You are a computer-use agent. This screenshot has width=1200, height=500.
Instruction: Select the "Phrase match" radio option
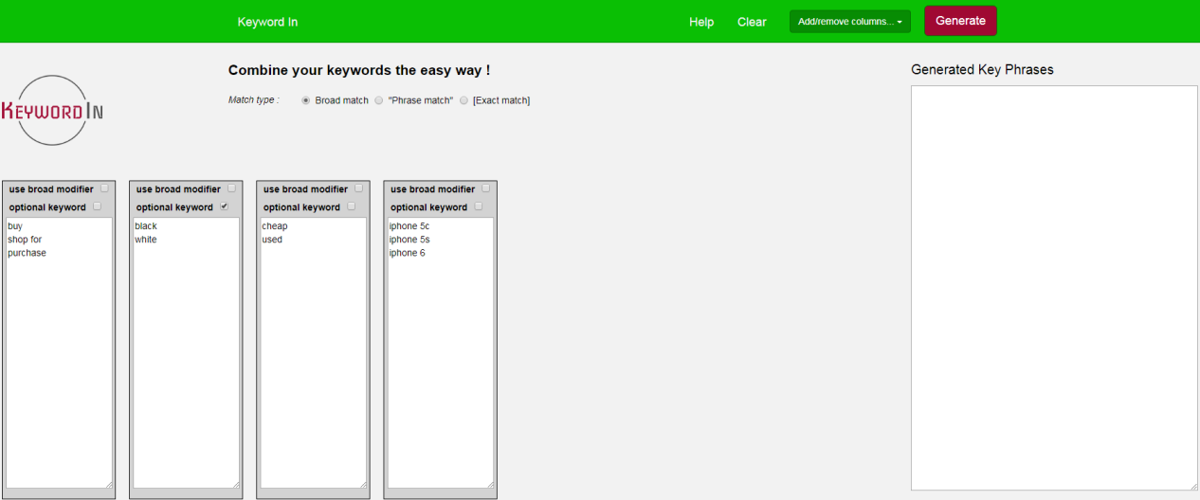(x=379, y=100)
